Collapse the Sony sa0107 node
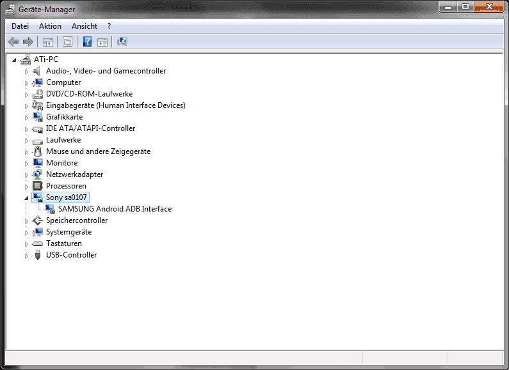The height and width of the screenshot is (370, 509). tap(27, 198)
